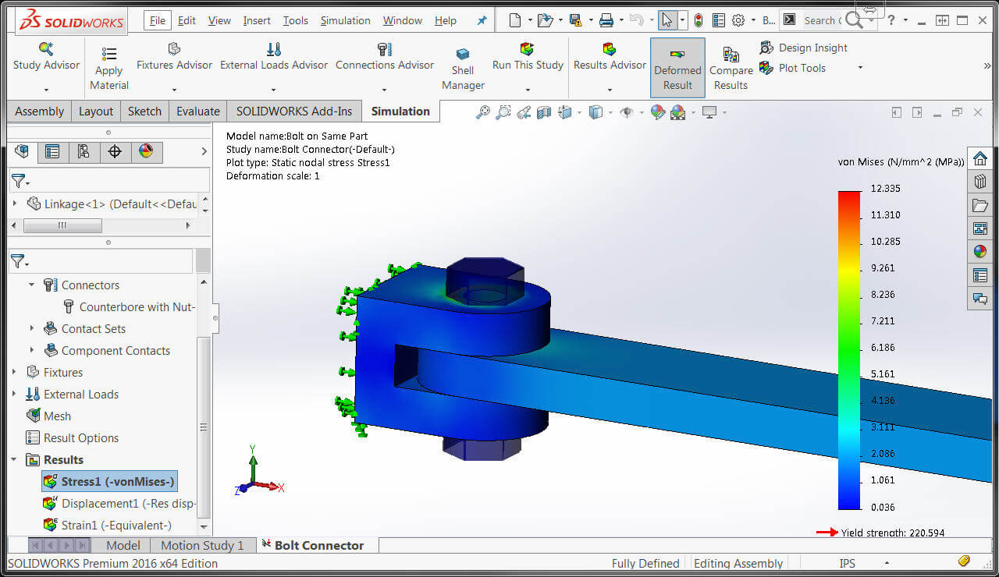Open the Simulation menu

click(345, 21)
